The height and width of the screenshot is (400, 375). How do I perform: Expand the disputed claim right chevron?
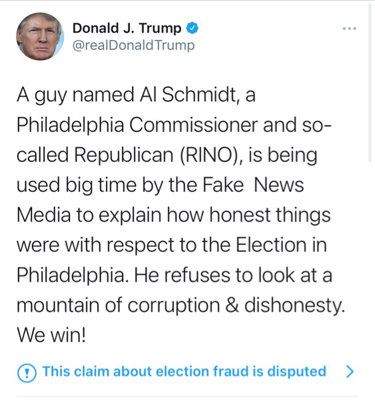tap(350, 372)
